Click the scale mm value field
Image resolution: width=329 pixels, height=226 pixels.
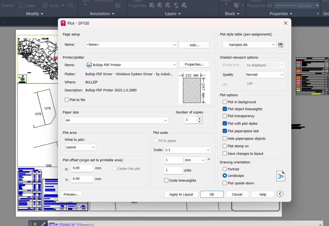(x=174, y=160)
